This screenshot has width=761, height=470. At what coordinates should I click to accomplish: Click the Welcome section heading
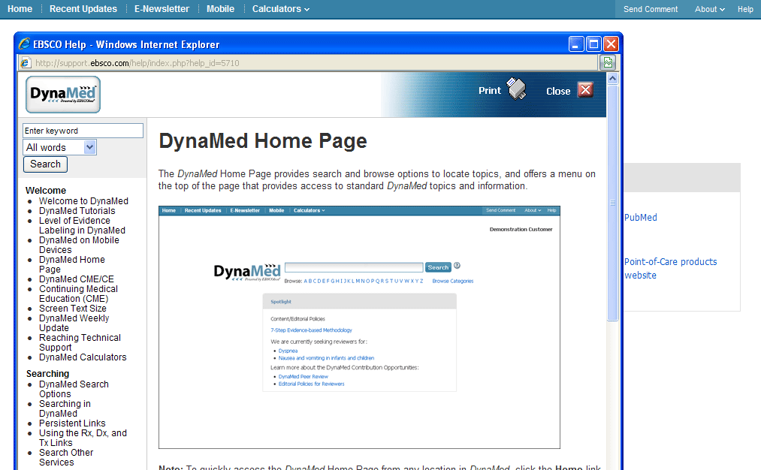click(46, 191)
